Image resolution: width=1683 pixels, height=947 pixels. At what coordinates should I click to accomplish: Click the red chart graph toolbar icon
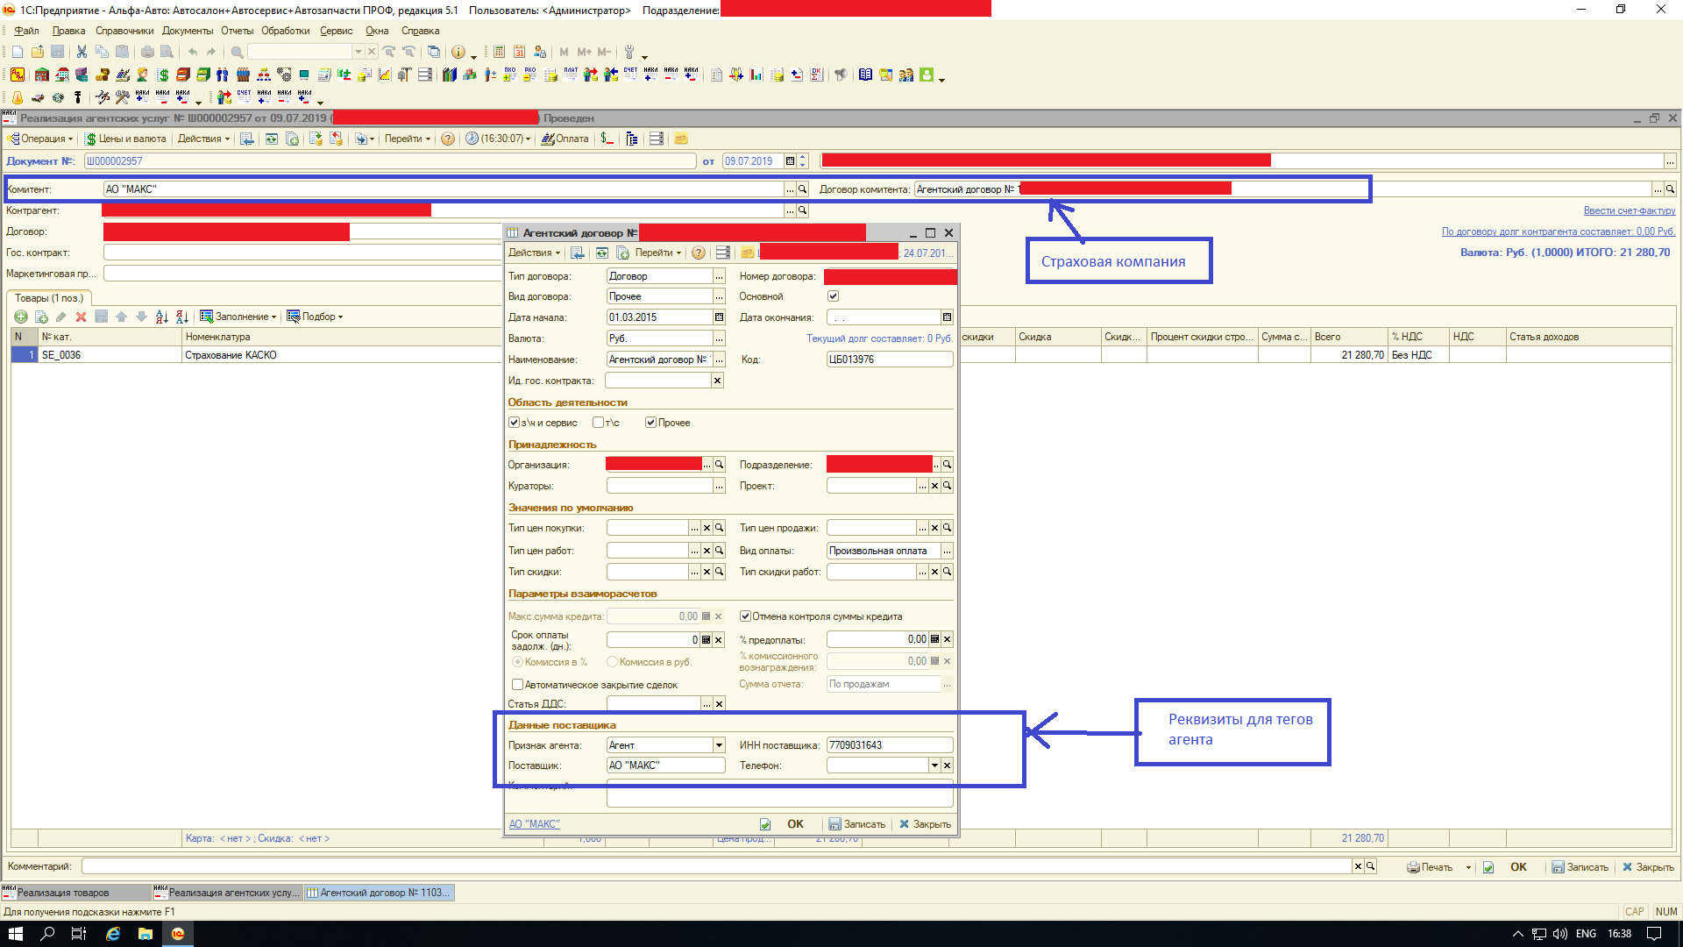(x=384, y=75)
